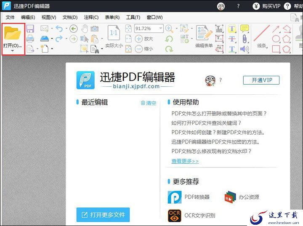Open the 表单(R) menu
The width and height of the screenshot is (303, 226).
(x=112, y=17)
